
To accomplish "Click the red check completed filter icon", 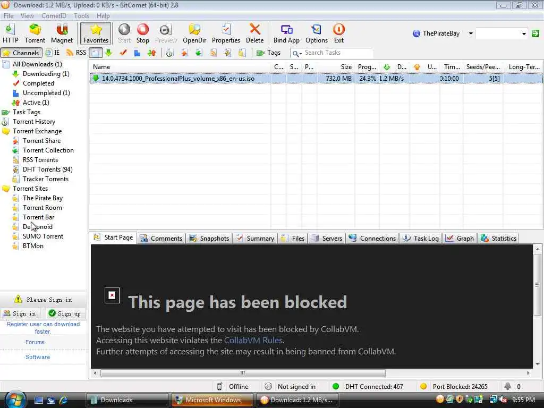I will 123,53.
